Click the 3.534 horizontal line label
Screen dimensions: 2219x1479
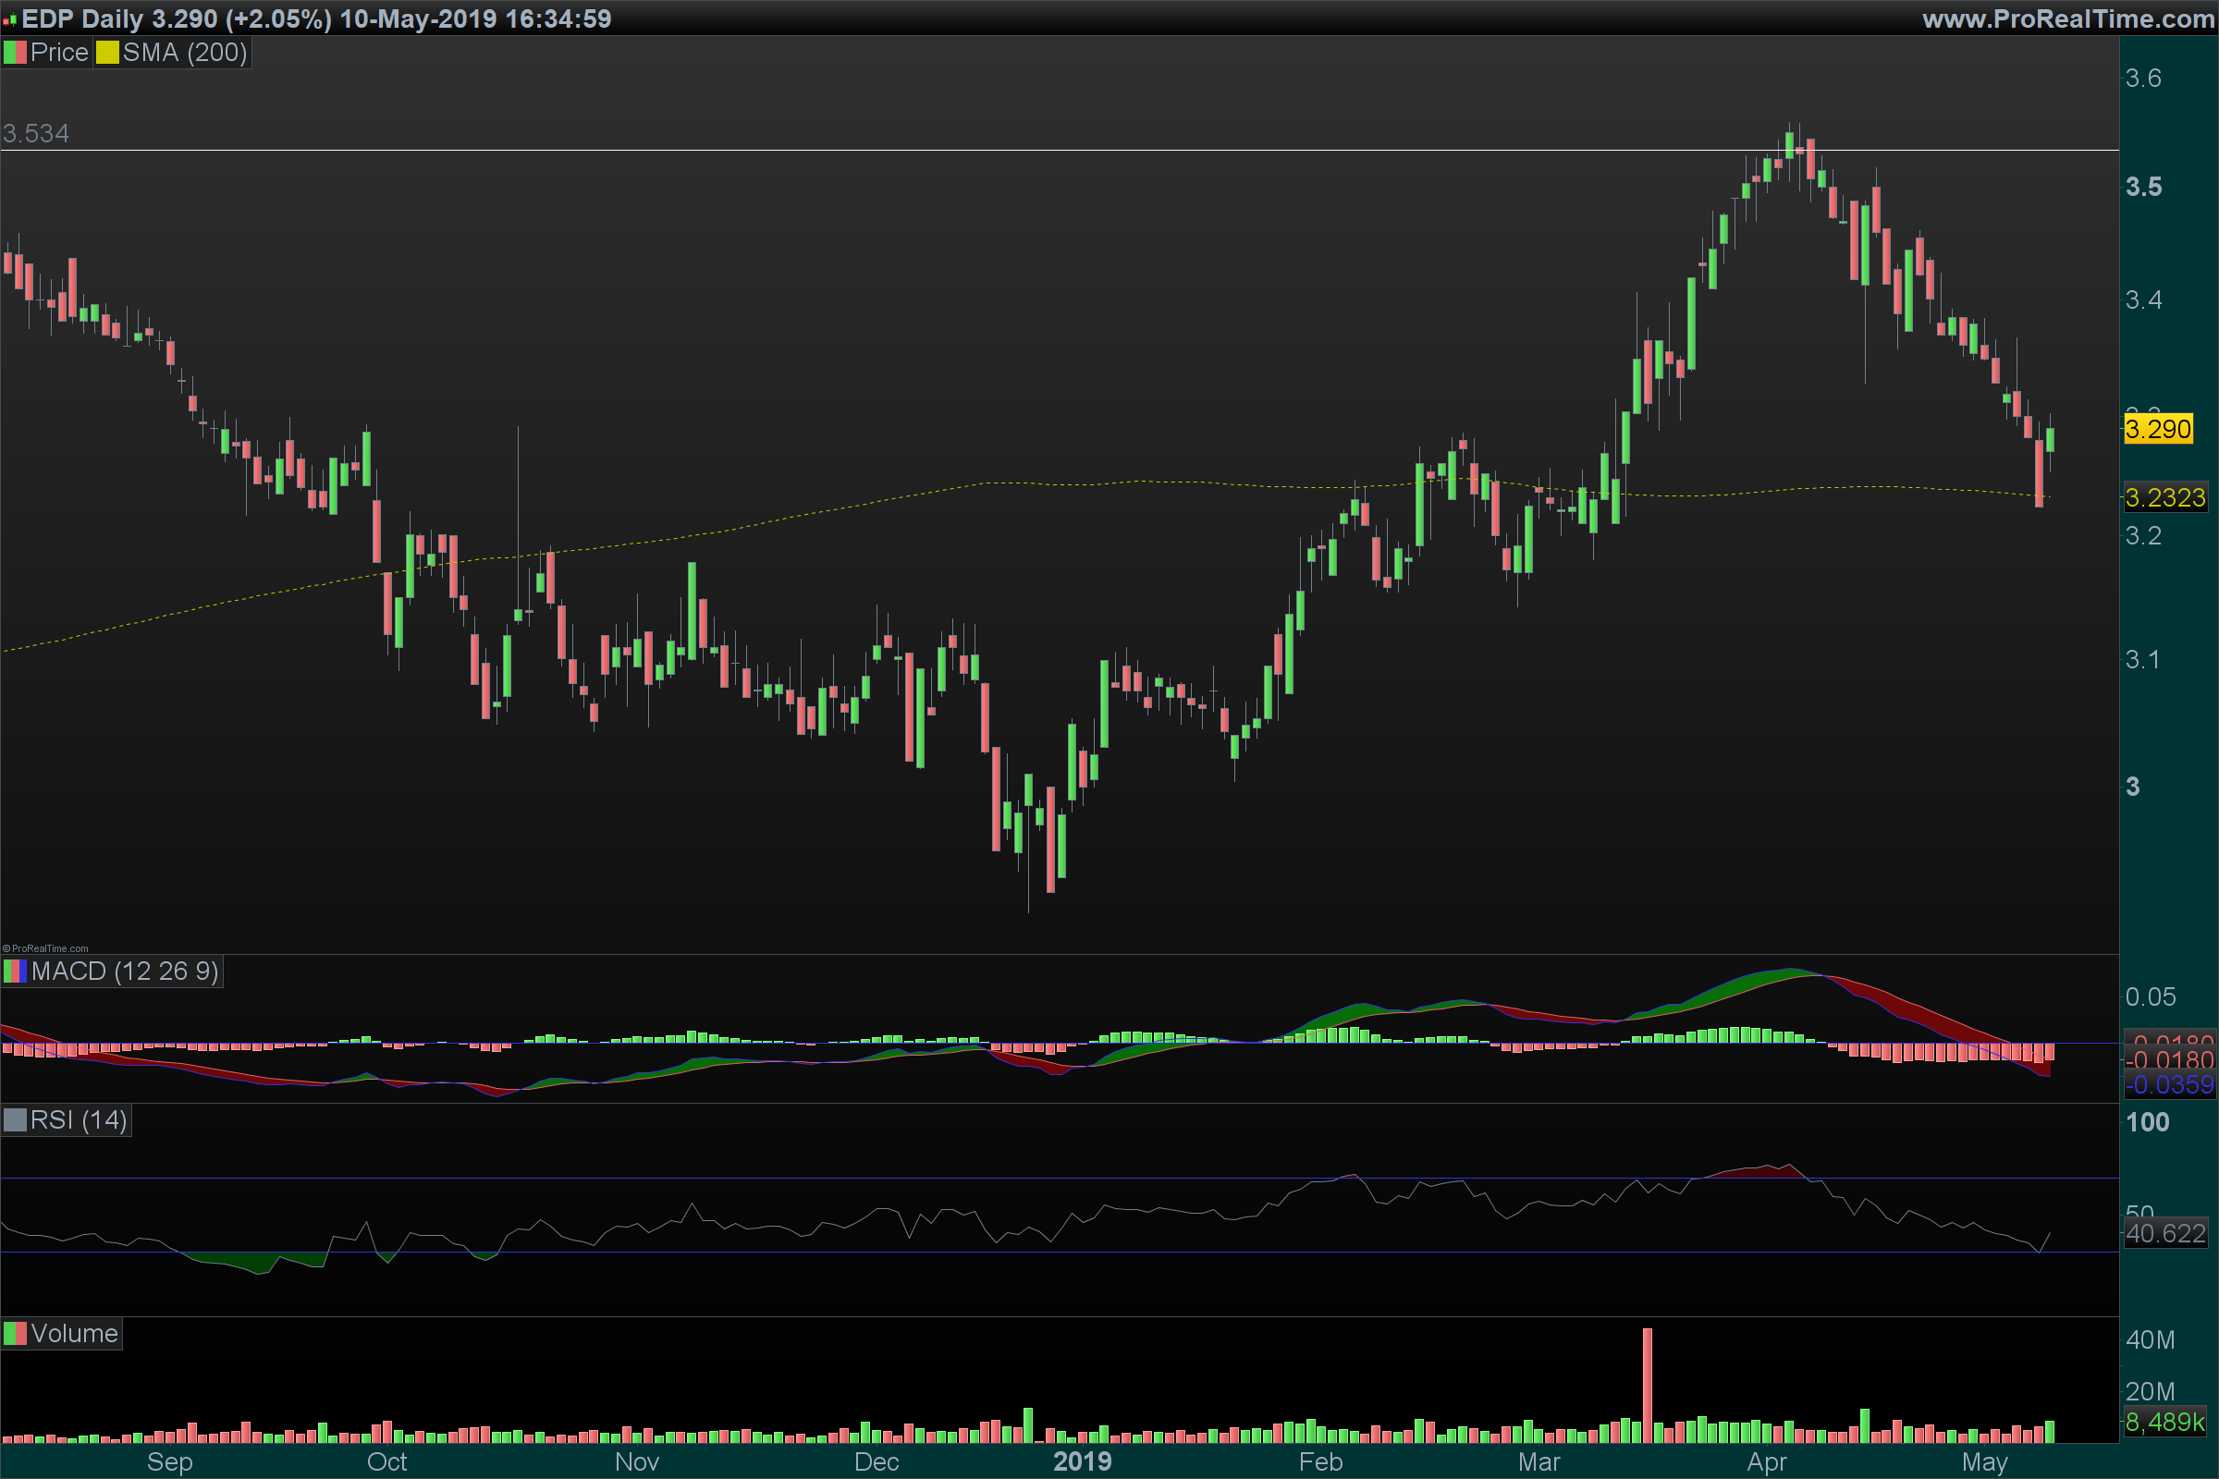pyautogui.click(x=36, y=134)
